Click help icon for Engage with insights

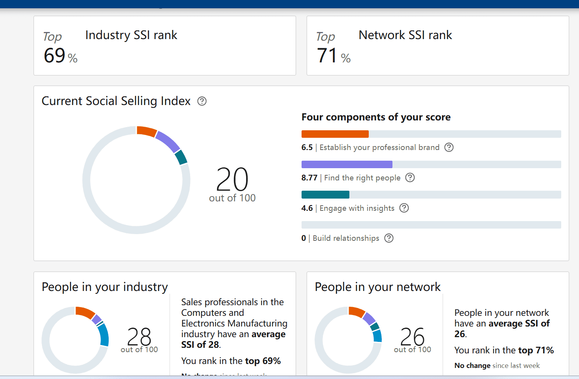coord(404,208)
